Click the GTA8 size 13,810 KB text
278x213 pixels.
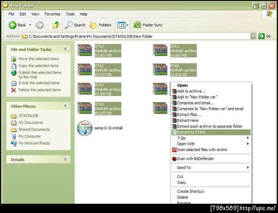[178, 74]
